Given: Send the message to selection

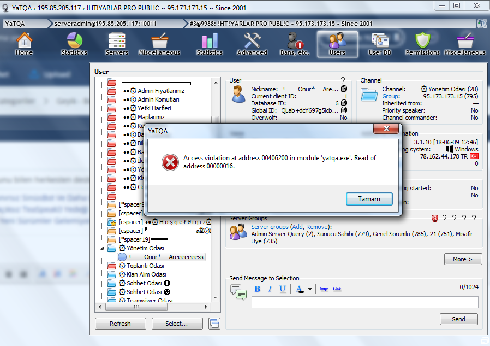Looking at the screenshot, I should [458, 319].
